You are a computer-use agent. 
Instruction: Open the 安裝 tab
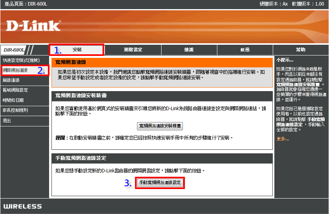point(77,50)
